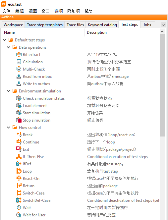Collapse the Default test steps folder
168x220 pixels.
click(x=5, y=40)
